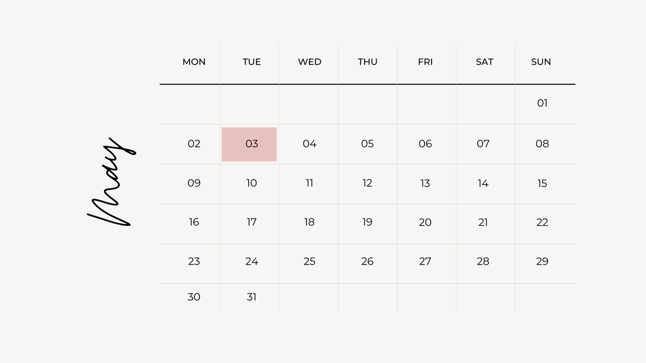Choose date 24 under TUE

pyautogui.click(x=252, y=262)
